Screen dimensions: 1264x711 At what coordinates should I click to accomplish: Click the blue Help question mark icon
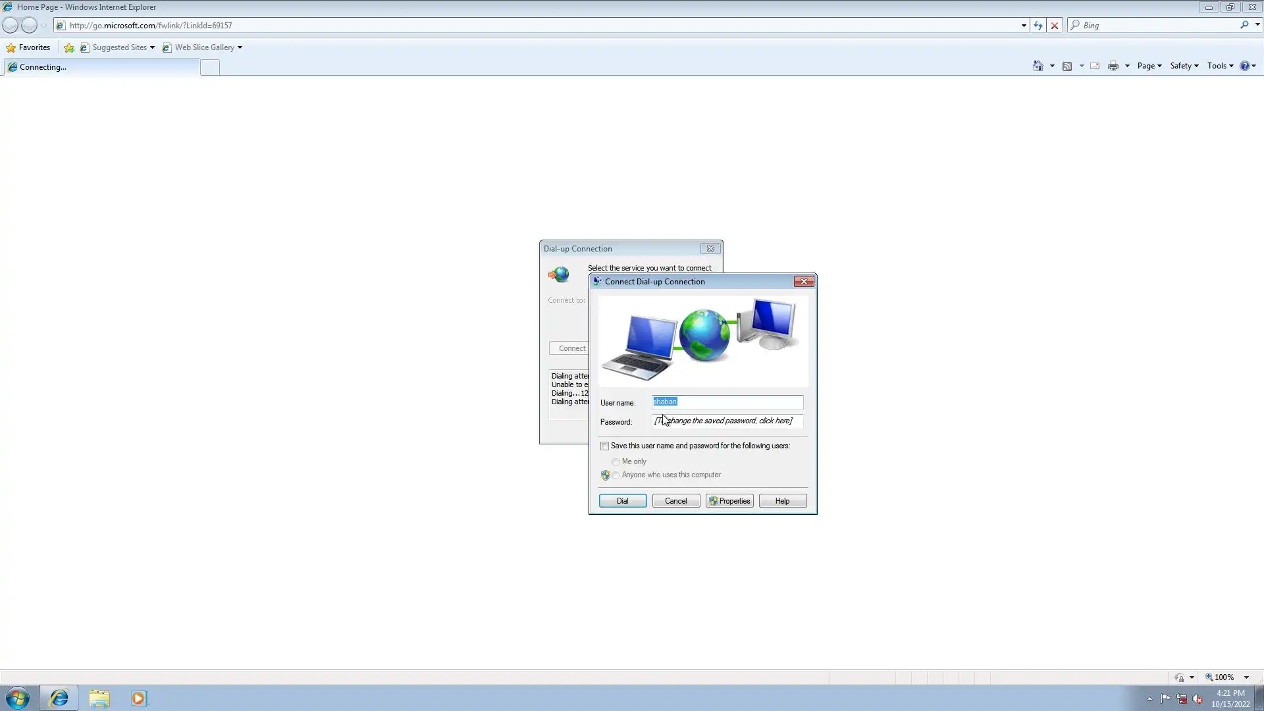pyautogui.click(x=1244, y=66)
